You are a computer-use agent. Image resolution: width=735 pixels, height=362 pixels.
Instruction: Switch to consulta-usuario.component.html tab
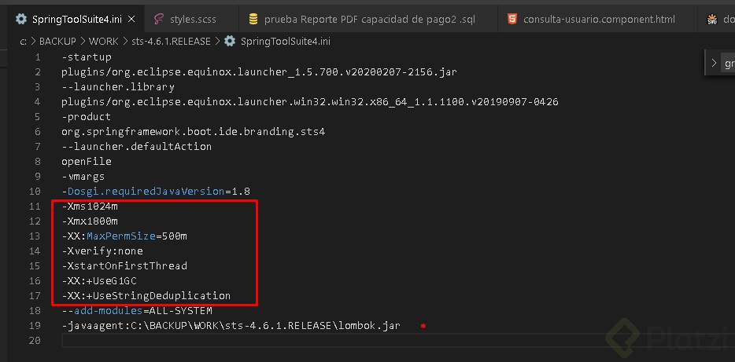click(599, 19)
